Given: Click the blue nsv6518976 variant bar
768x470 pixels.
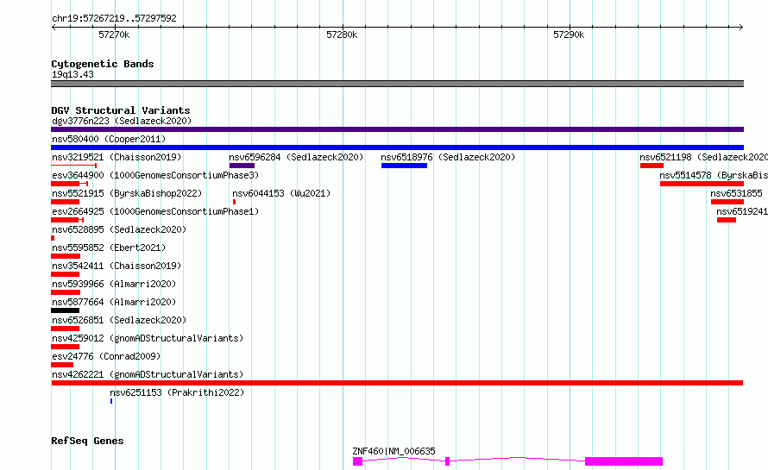Looking at the screenshot, I should coord(404,166).
